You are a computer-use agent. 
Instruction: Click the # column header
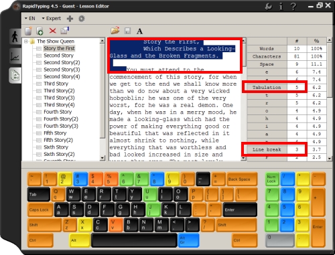(297, 41)
